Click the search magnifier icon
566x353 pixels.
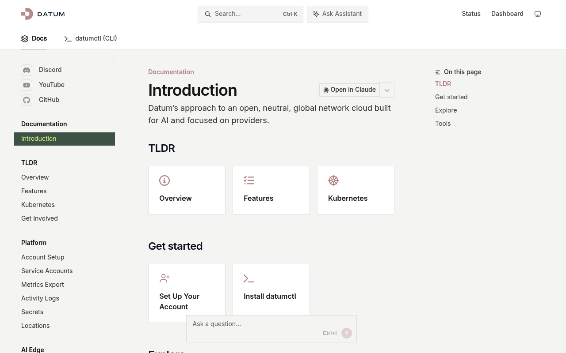(x=207, y=14)
